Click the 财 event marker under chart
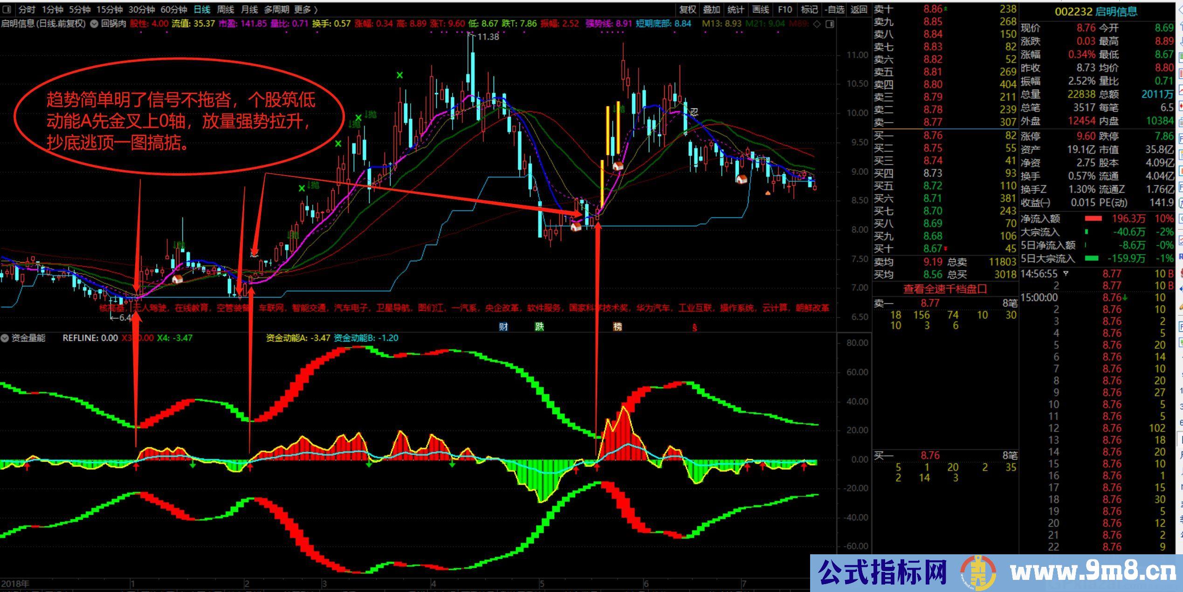The width and height of the screenshot is (1183, 592). [503, 327]
